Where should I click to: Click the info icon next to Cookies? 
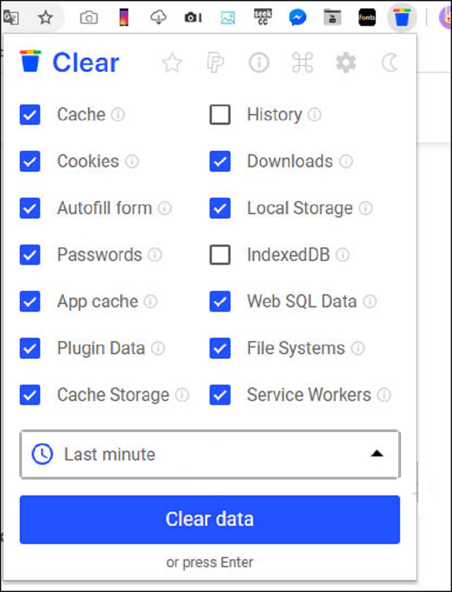click(x=132, y=162)
